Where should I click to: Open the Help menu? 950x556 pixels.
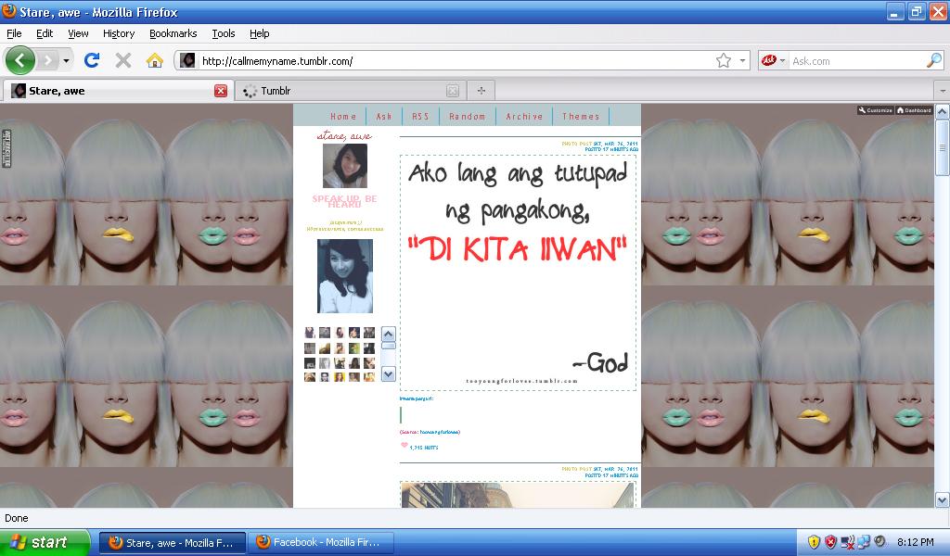[260, 34]
